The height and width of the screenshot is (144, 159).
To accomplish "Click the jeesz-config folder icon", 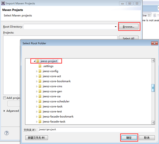I will [x=40, y=71].
